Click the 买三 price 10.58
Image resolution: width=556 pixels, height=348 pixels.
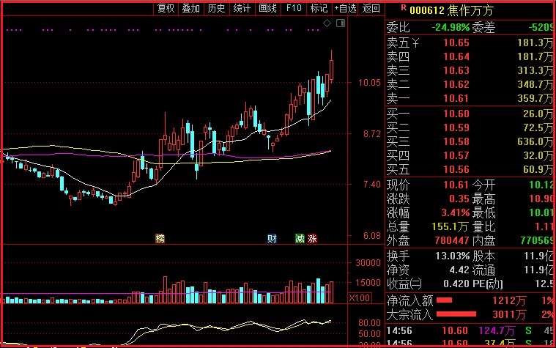pyautogui.click(x=456, y=141)
